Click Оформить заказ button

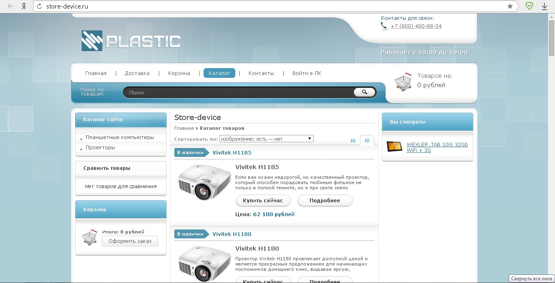click(130, 241)
